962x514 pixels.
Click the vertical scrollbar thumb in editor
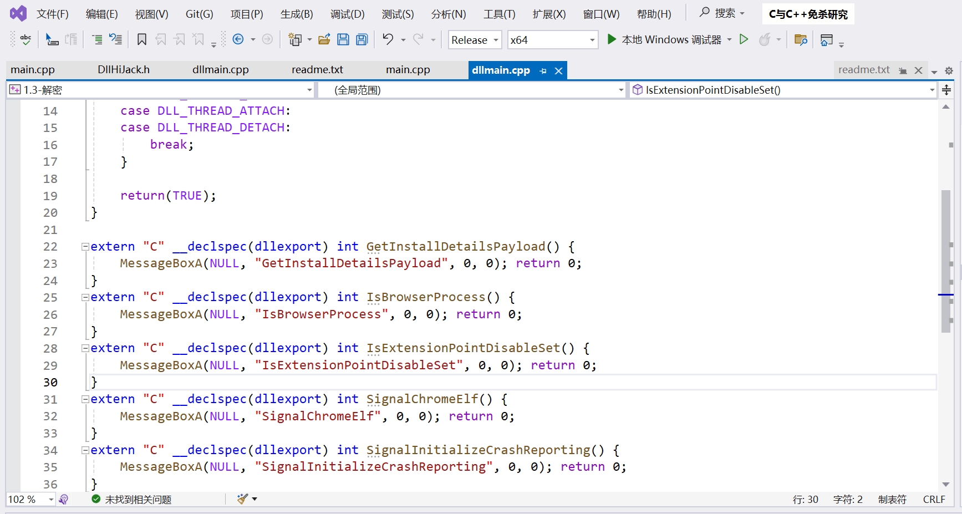(946, 261)
